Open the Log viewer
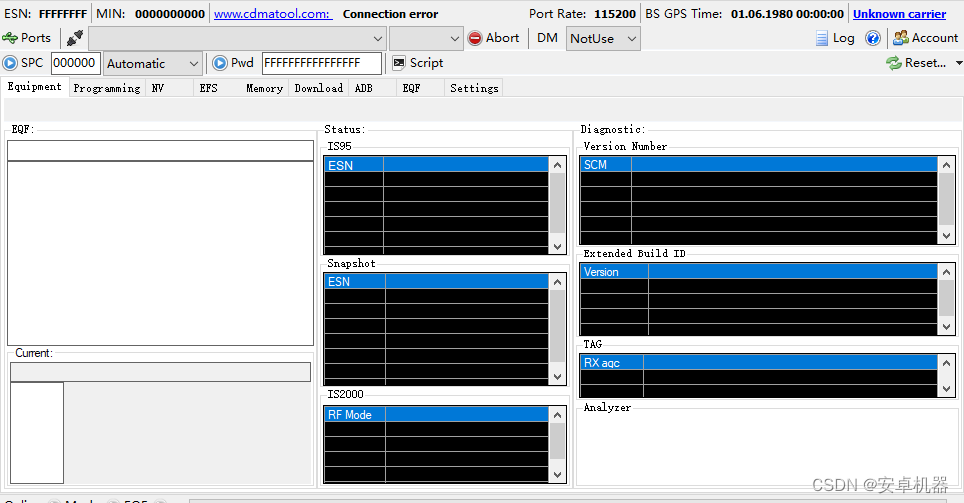 tap(835, 38)
